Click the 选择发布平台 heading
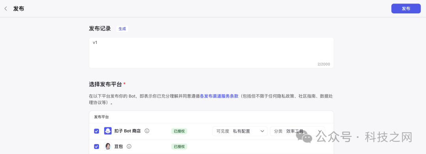426x154 pixels. pos(105,84)
